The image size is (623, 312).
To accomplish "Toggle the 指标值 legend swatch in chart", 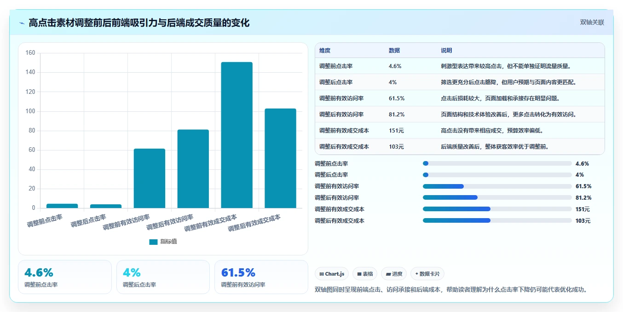I will point(153,242).
